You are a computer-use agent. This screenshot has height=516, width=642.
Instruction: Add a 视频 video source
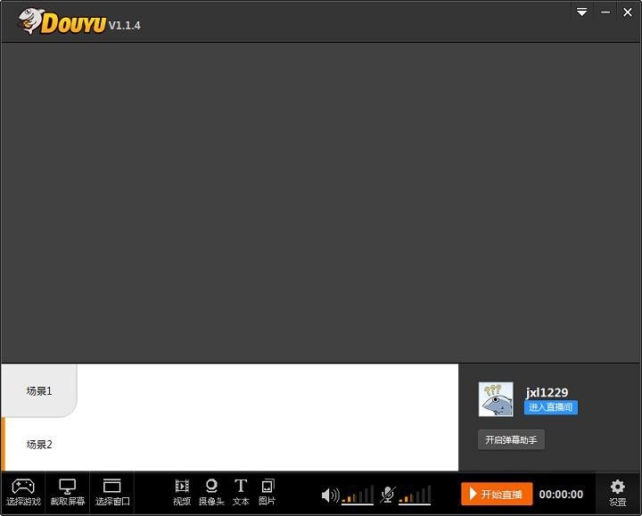(182, 487)
